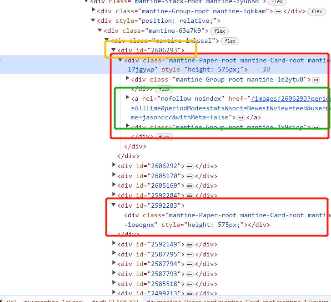Screen dimensions: 331x302
Task: Click ellipsis in div id 2592149 row
Action: pyautogui.click(x=190, y=245)
